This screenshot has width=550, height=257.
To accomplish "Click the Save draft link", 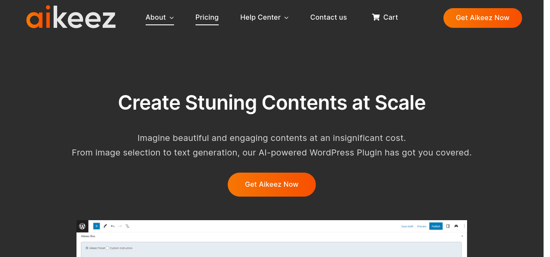I will tap(407, 226).
